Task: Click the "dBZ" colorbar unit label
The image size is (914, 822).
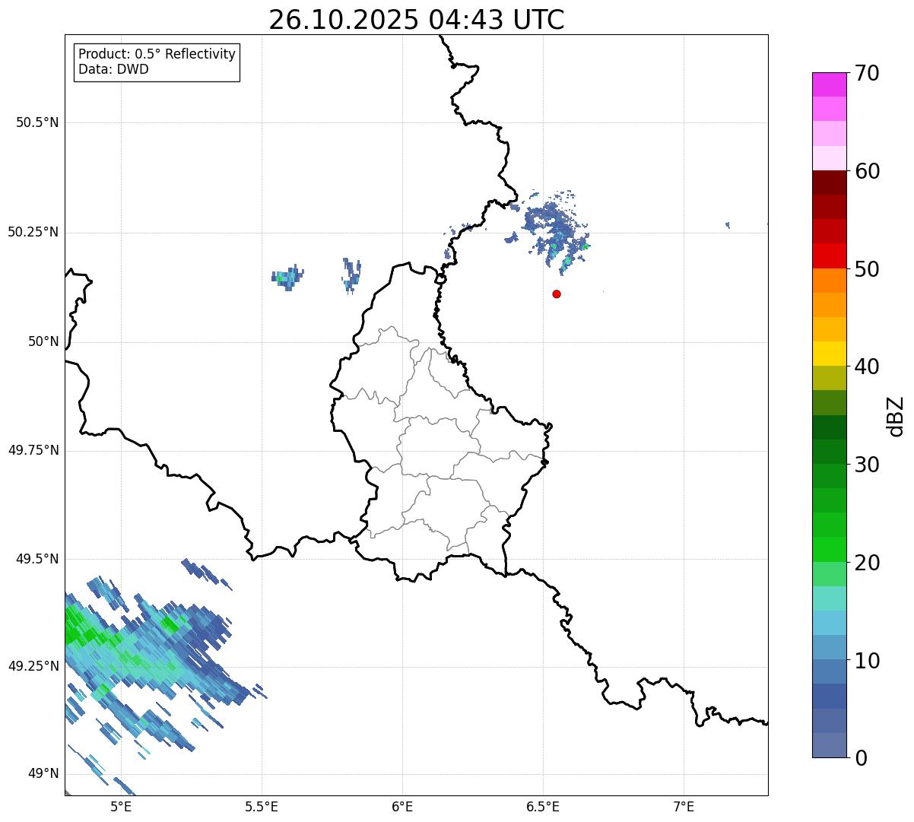Action: point(896,416)
